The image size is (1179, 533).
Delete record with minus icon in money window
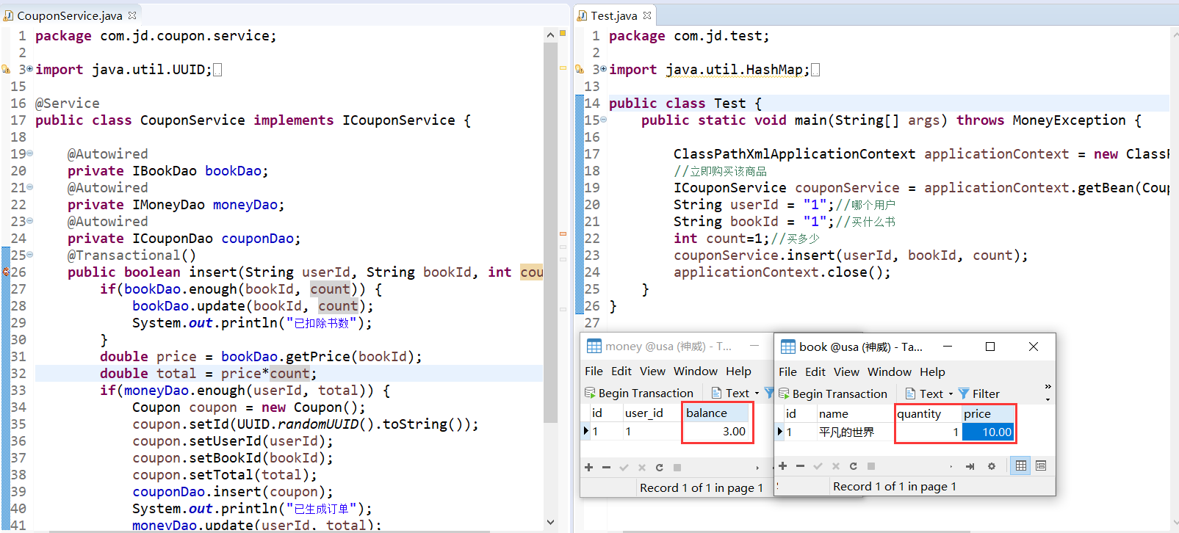tap(606, 468)
